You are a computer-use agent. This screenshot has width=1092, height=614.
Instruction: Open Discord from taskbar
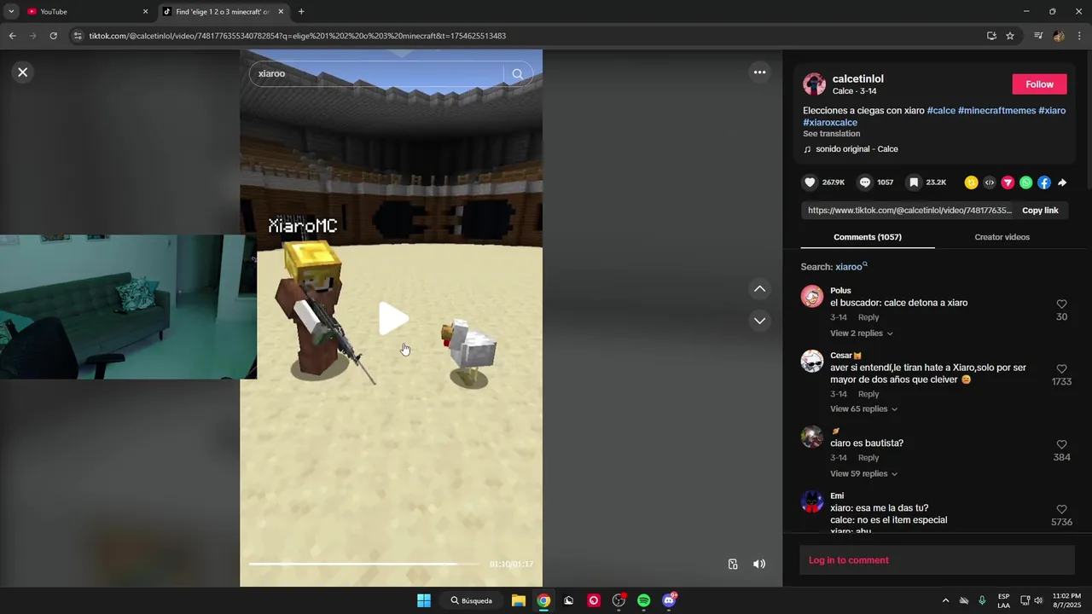click(x=670, y=600)
